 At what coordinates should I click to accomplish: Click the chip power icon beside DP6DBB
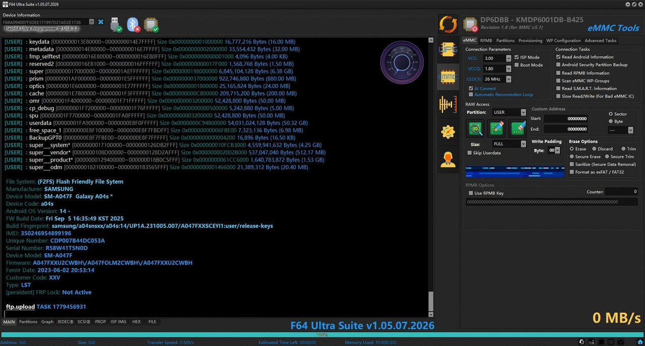click(471, 25)
